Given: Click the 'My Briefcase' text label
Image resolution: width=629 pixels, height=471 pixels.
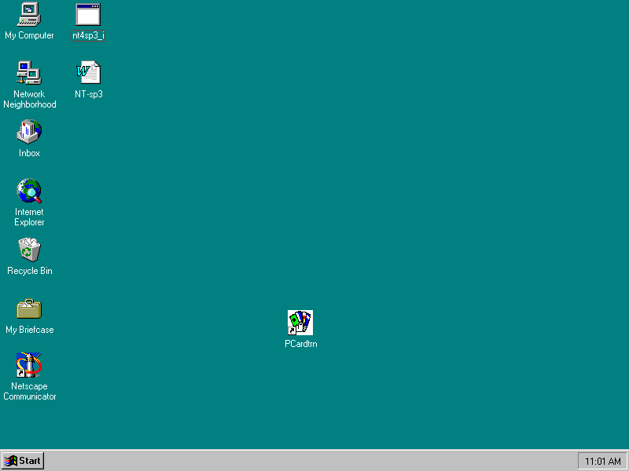Looking at the screenshot, I should click(29, 330).
